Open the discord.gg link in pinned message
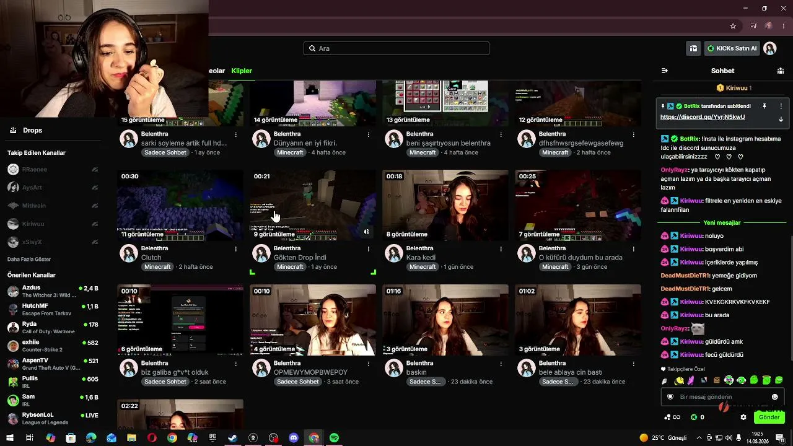Viewport: 793px width, 446px height. coord(703,117)
